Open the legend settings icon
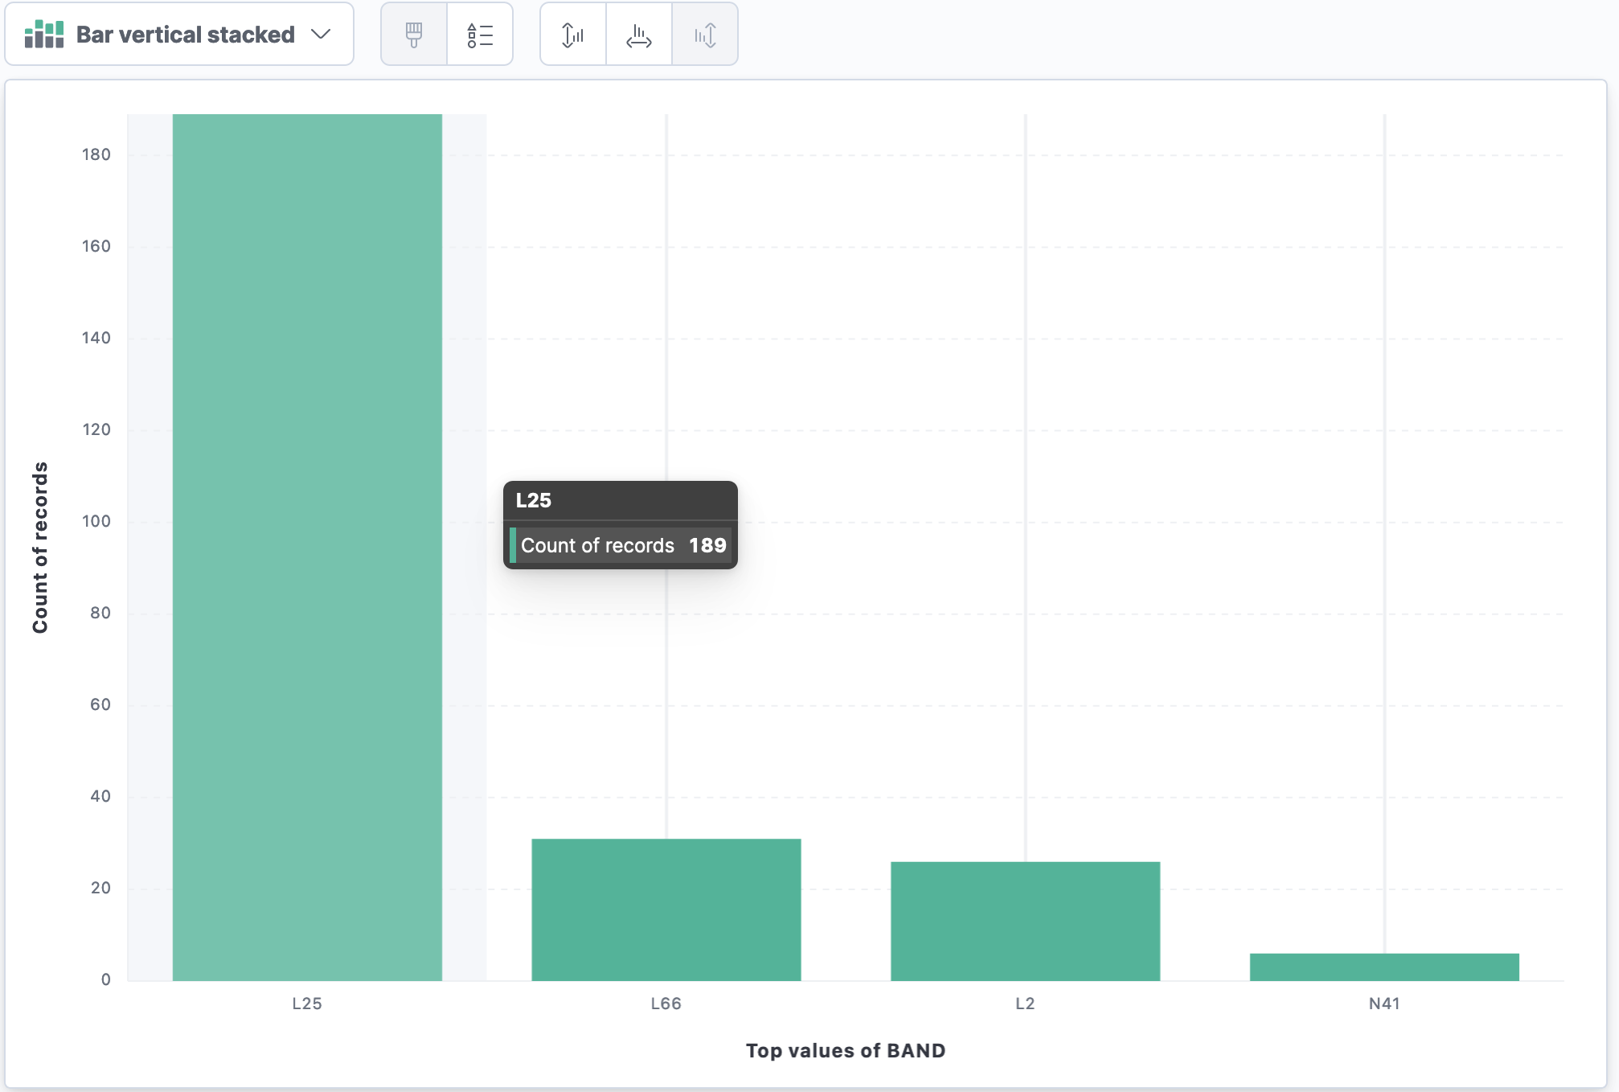1619x1092 pixels. point(480,35)
